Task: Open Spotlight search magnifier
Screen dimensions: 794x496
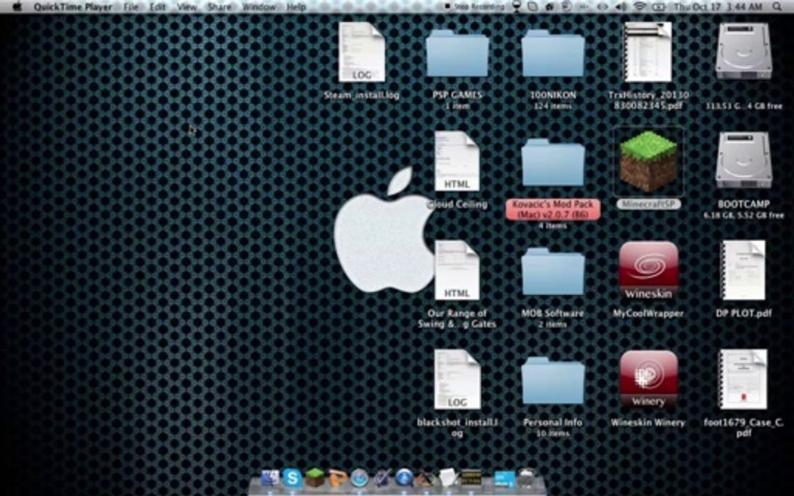Action: (777, 7)
